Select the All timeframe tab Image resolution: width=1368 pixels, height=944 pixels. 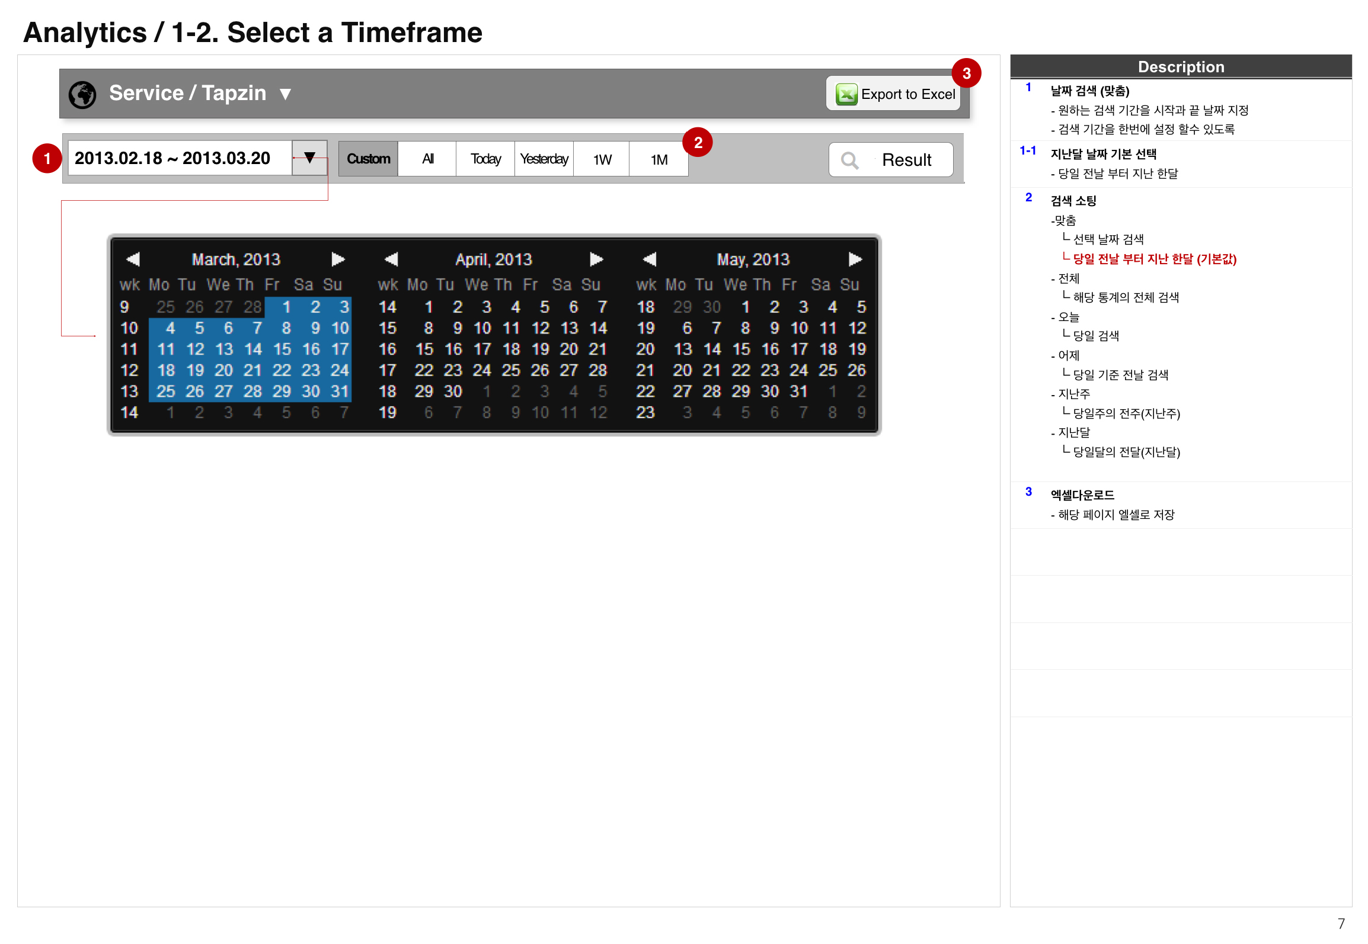pos(427,159)
